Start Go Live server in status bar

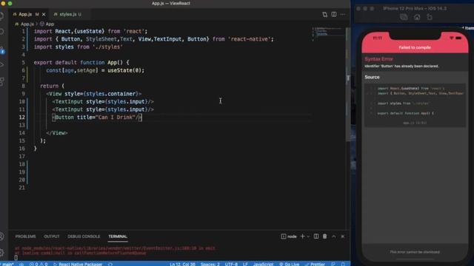coord(290,264)
